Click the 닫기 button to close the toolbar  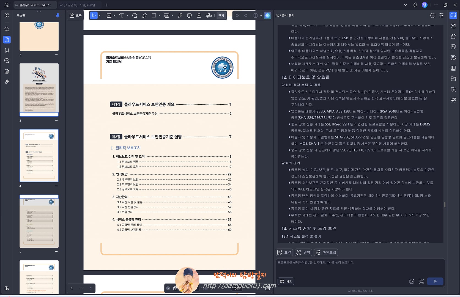pos(221,15)
